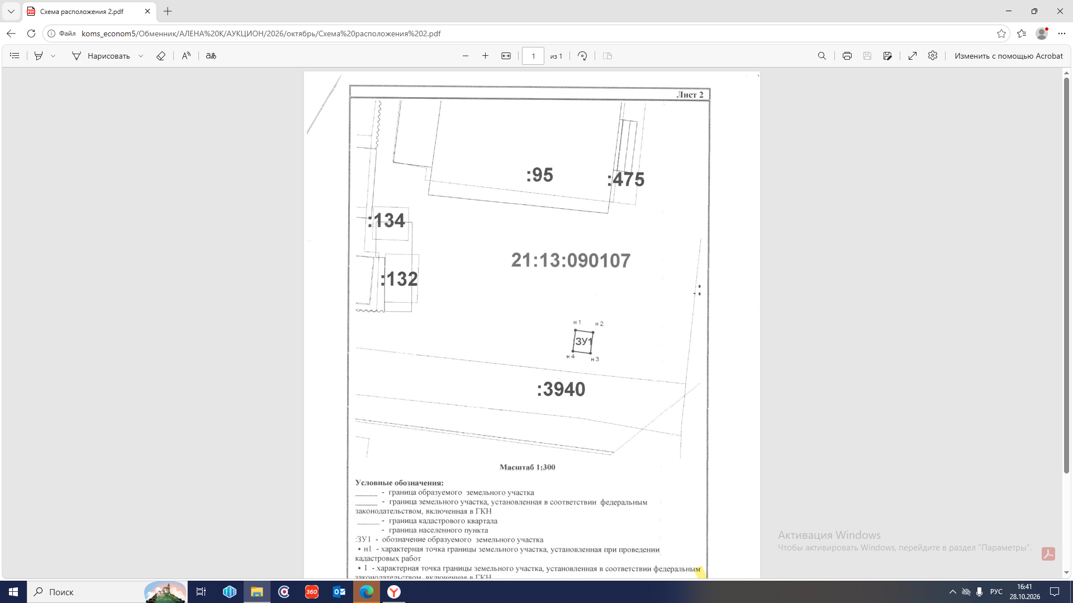Go back to previous page in browser

click(x=11, y=33)
